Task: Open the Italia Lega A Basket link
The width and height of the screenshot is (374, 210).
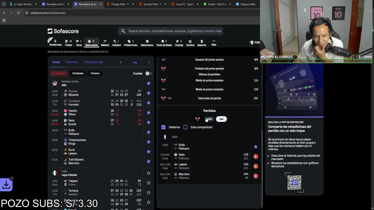Action: [x=69, y=173]
